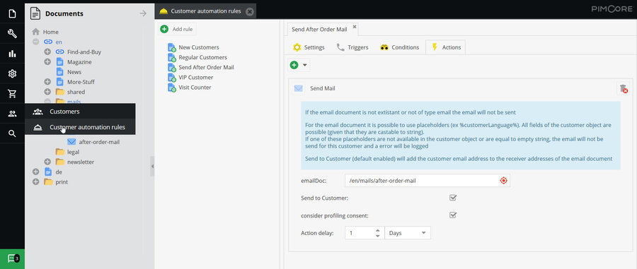
Task: Click the red target search icon for emailDoc
Action: pyautogui.click(x=503, y=181)
